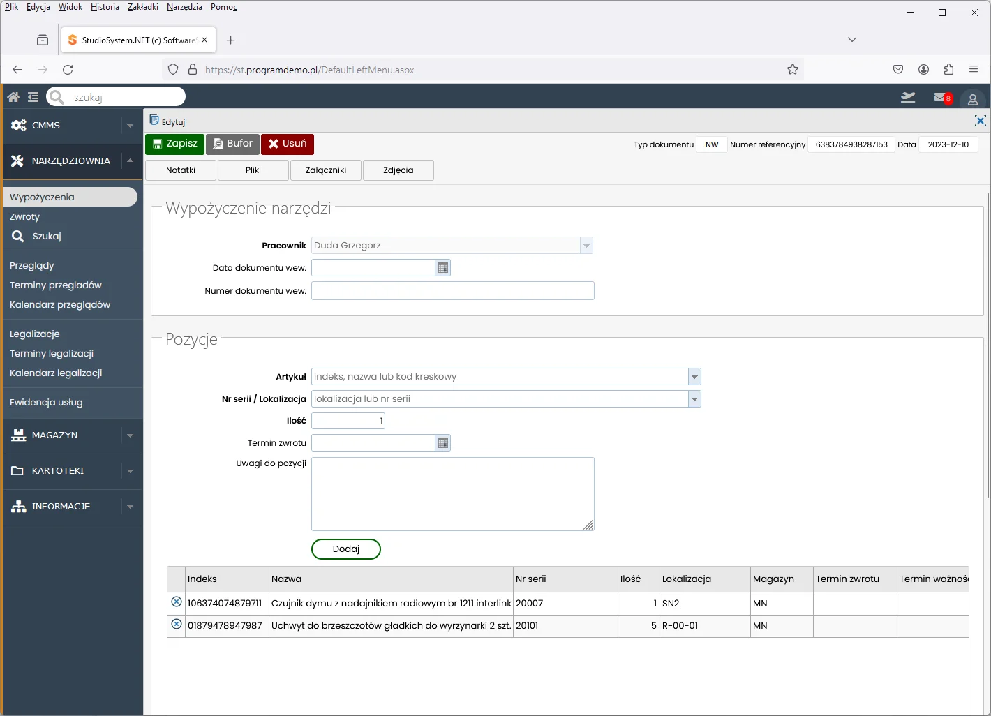Open calendar picker for Data dokumentu wew.
Screen dimensions: 991x716
pos(442,268)
